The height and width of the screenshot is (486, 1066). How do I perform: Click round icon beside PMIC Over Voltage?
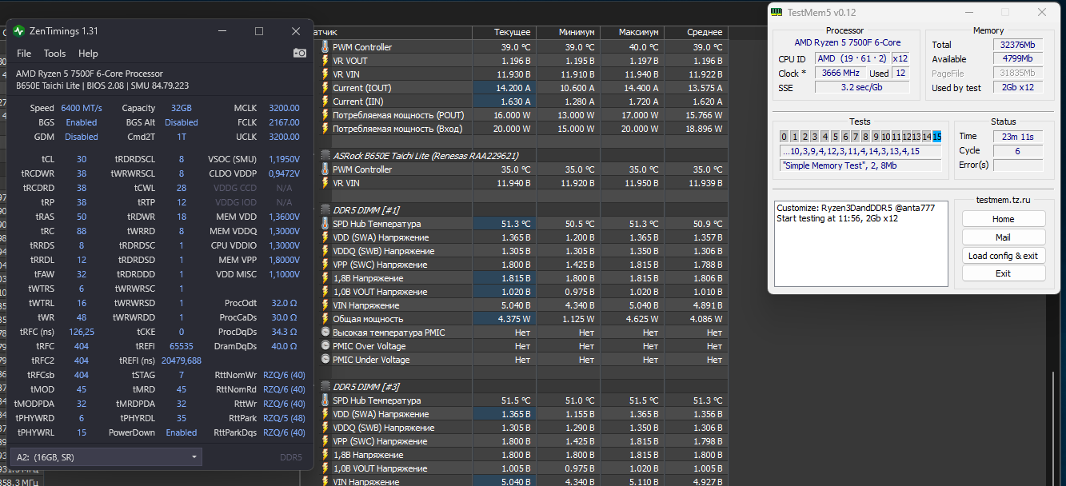[x=325, y=346]
